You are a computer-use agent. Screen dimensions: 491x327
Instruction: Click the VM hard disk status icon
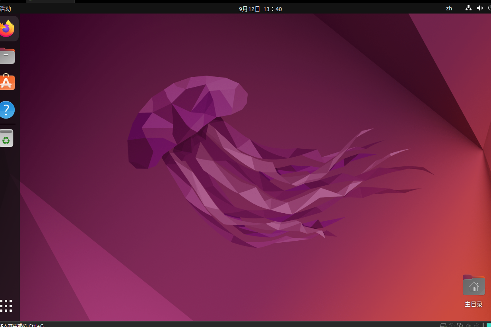[x=443, y=325]
